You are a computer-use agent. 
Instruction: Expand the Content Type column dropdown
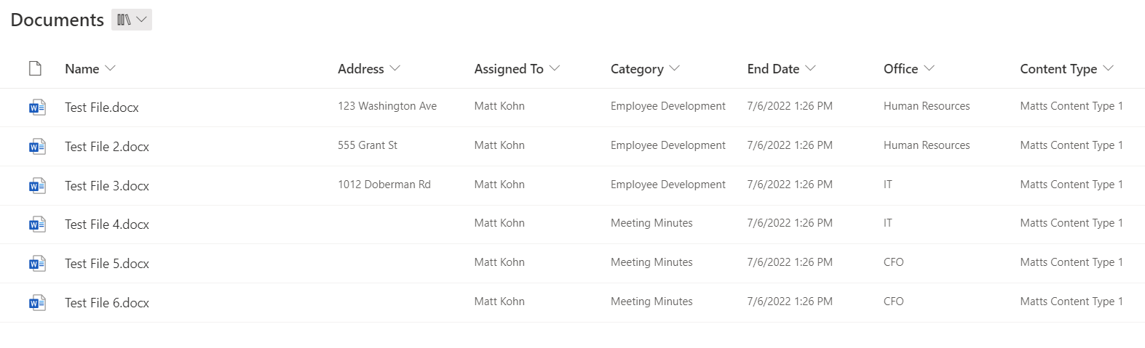tap(1067, 68)
